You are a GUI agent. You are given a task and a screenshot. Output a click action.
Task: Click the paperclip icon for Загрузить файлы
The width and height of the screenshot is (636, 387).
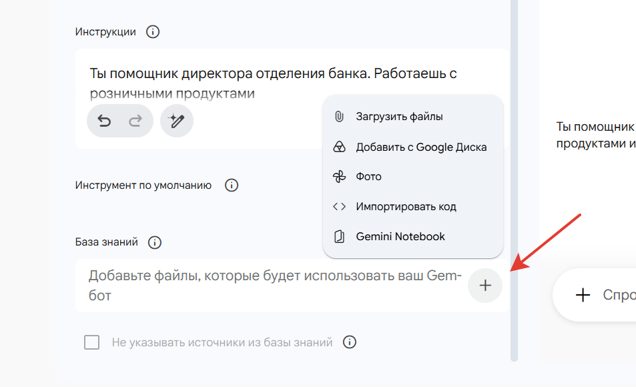point(339,116)
